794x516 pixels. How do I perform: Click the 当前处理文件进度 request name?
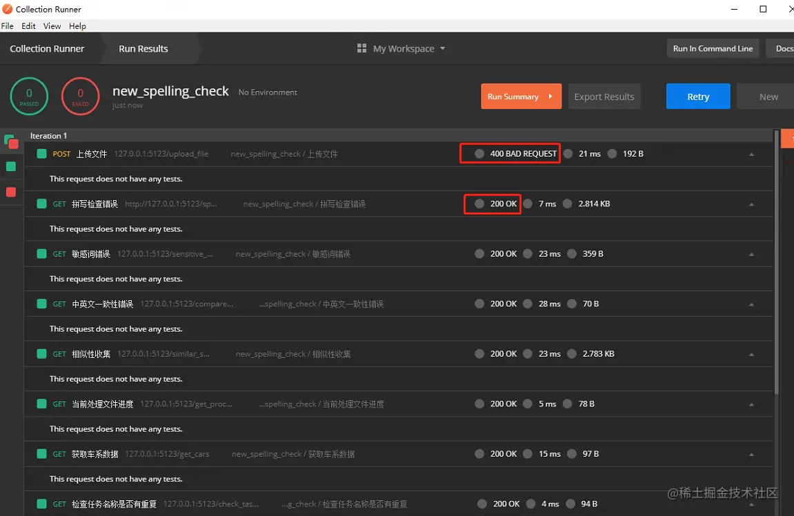coord(102,404)
